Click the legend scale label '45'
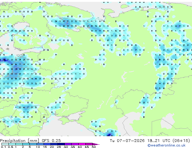The height and width of the screenshot is (148, 192). click(87, 147)
